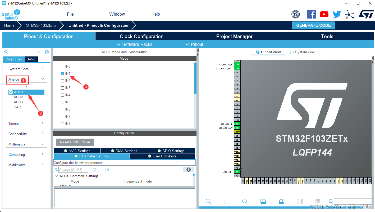This screenshot has height=212, width=375.
Task: Open the GPIO Settings tab
Action: click(x=171, y=151)
